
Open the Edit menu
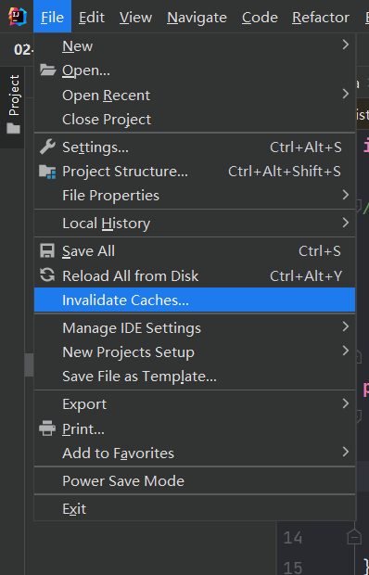(x=92, y=18)
